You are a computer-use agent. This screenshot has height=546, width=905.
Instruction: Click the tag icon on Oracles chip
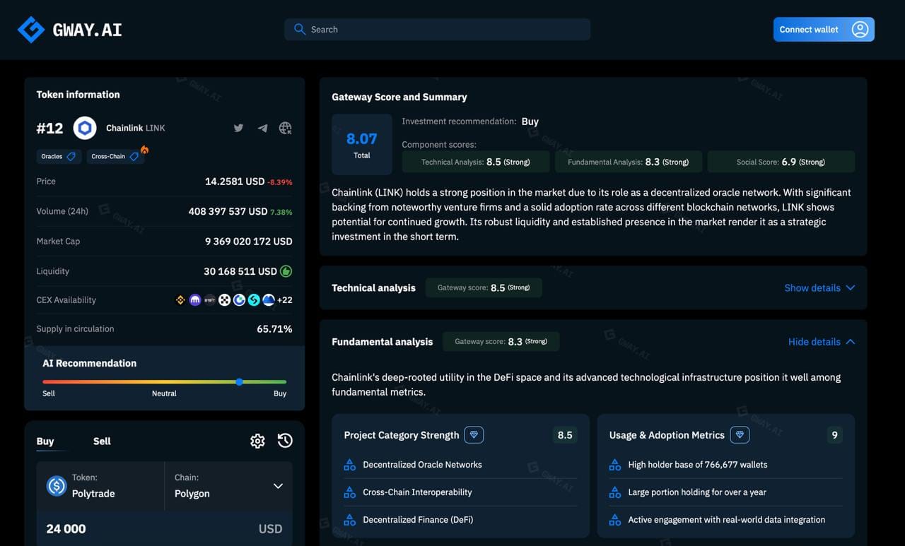pos(71,156)
